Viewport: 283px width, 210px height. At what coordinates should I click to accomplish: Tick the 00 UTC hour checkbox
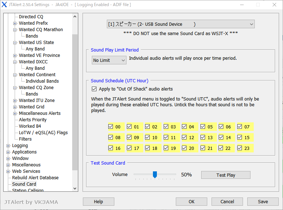pyautogui.click(x=111, y=127)
